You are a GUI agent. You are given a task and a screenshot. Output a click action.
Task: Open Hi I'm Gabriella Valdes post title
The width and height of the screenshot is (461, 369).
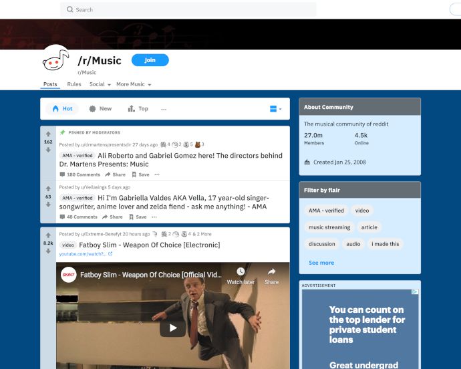pyautogui.click(x=164, y=202)
